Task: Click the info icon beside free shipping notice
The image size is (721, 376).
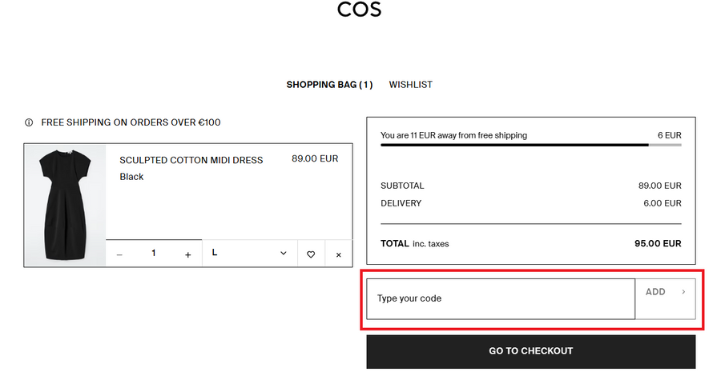Action: click(29, 122)
